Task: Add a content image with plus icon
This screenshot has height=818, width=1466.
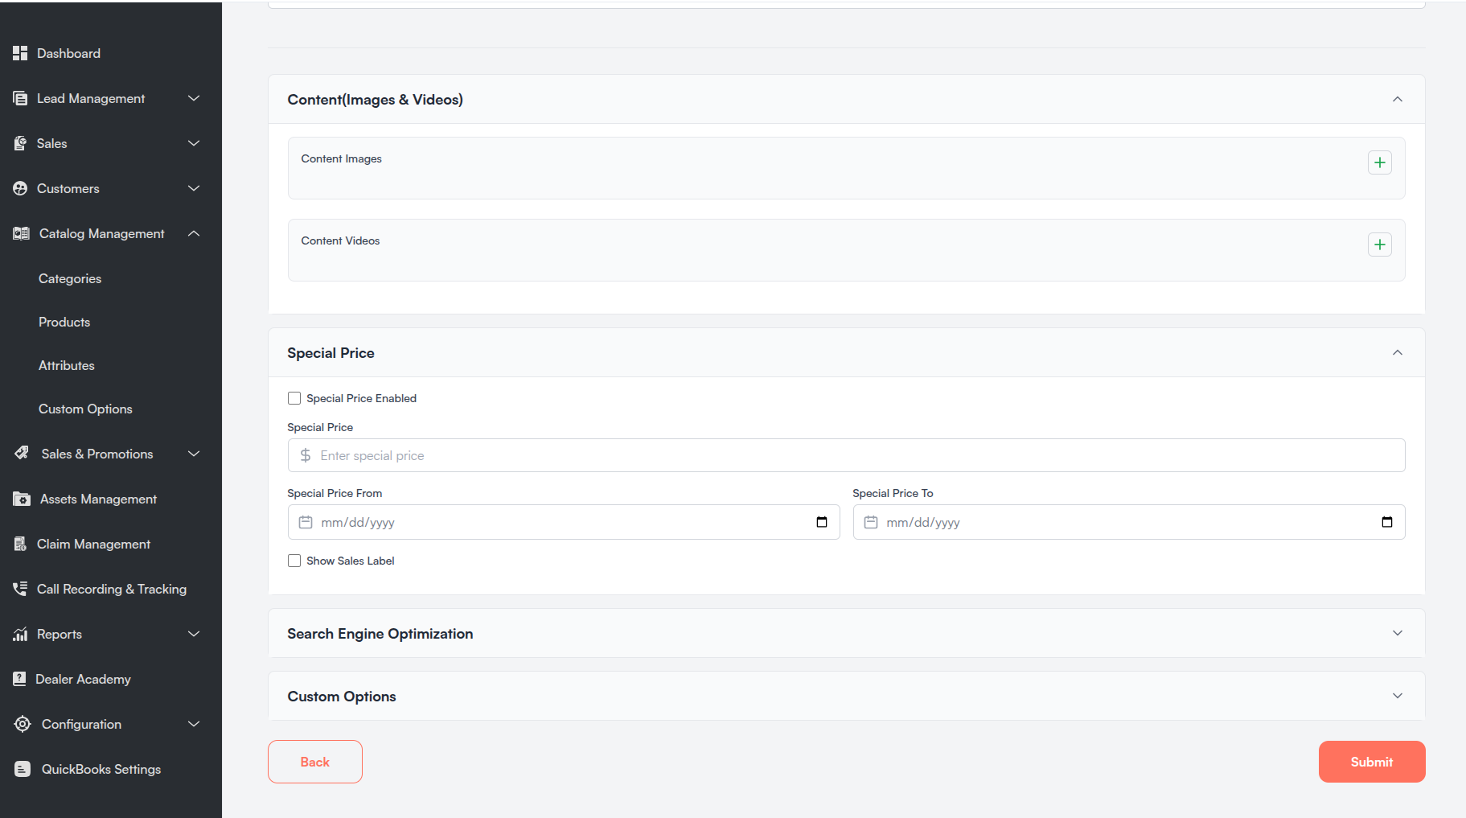Action: 1380,162
